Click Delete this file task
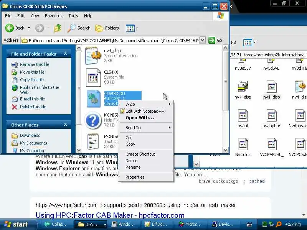Viewport: 307px width, 230px height. [x=33, y=107]
